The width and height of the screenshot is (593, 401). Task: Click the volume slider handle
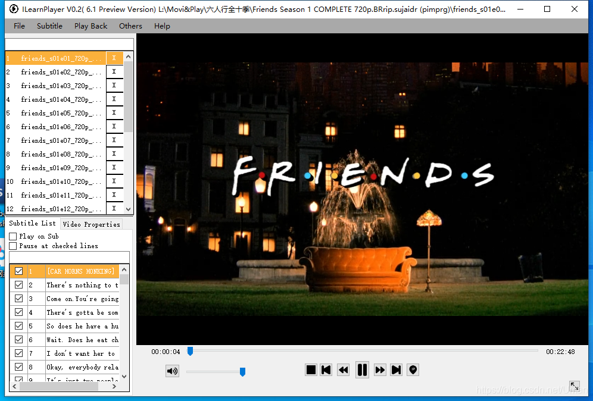click(x=242, y=372)
